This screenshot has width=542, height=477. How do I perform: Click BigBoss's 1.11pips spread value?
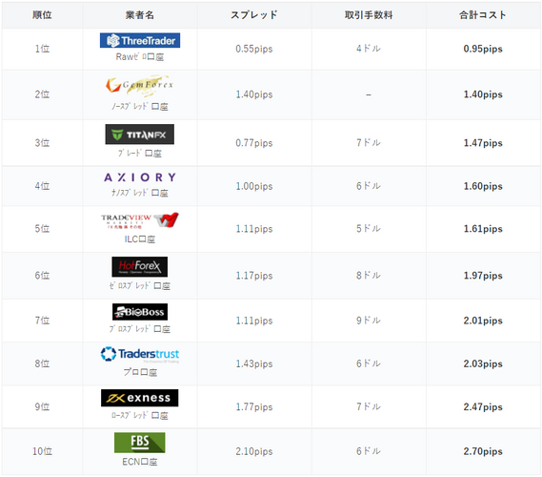click(x=254, y=321)
